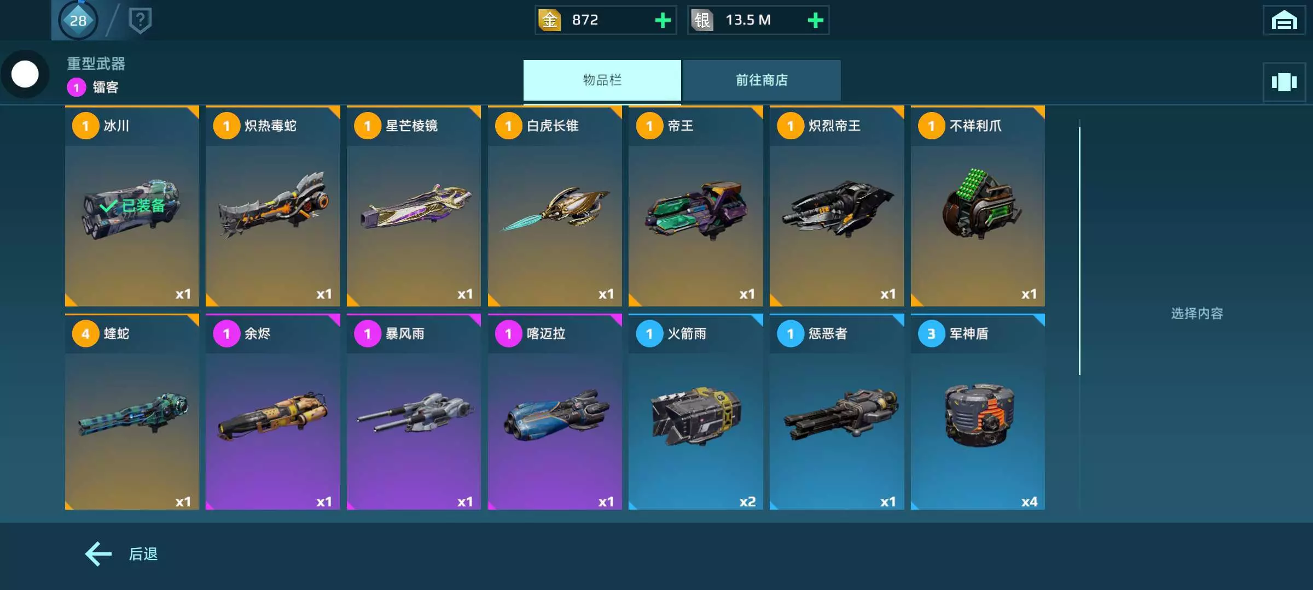Open the hangar home icon
Screen dimensions: 1313x590
pos(1284,20)
